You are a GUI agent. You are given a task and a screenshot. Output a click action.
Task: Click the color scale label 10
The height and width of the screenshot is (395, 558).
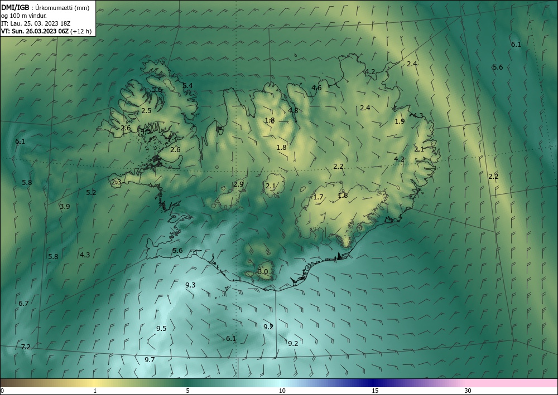click(x=282, y=391)
